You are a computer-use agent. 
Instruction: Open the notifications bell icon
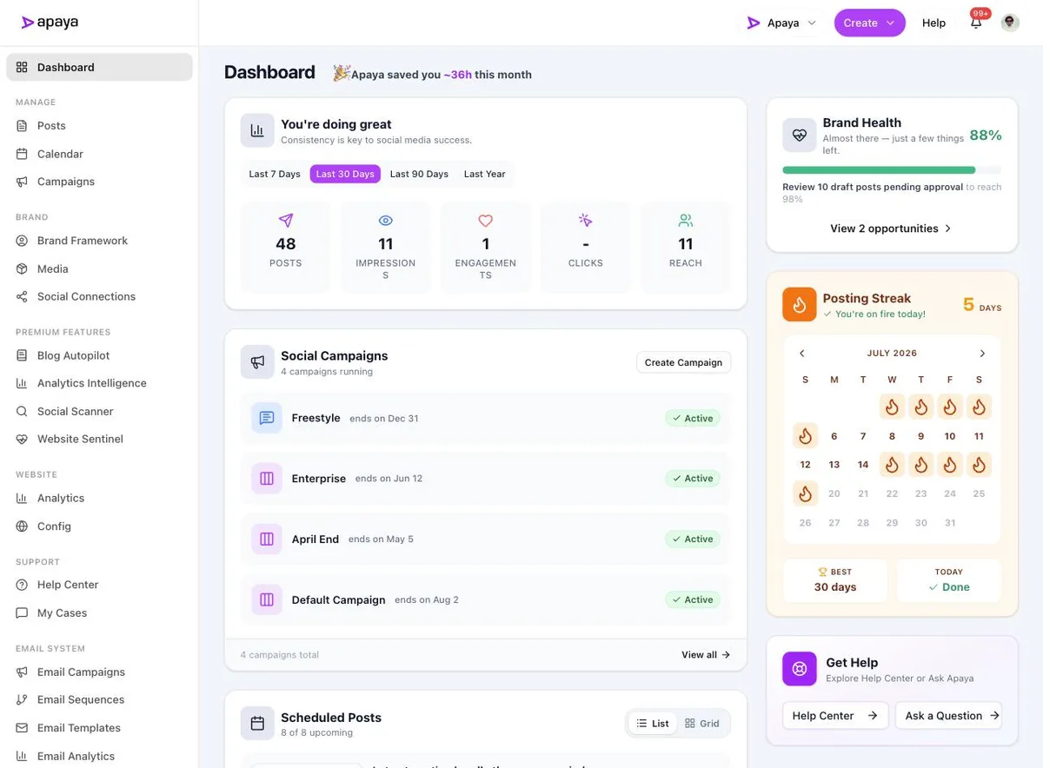(976, 23)
